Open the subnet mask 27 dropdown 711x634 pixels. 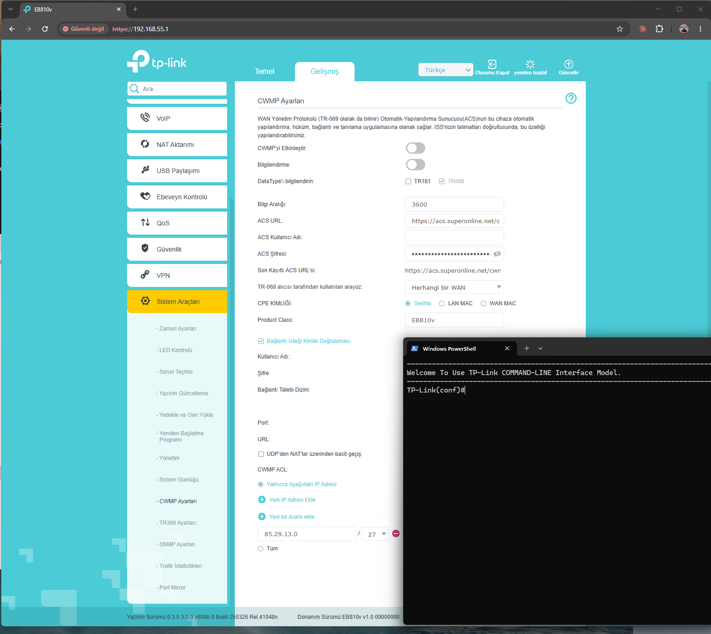pyautogui.click(x=375, y=534)
